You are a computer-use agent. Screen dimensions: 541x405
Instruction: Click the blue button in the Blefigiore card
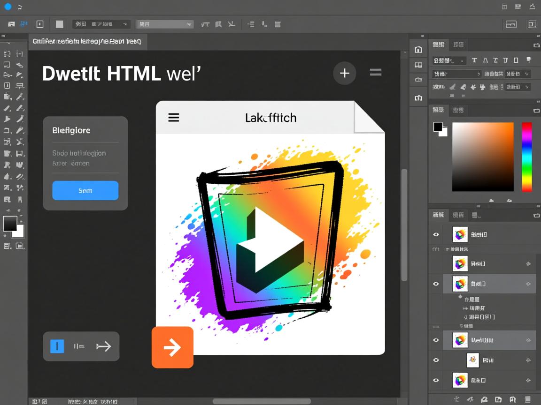(85, 191)
